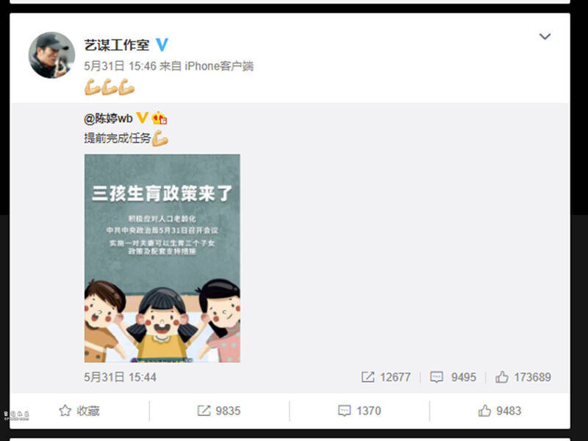
Task: Click the 艺谋工作室 profile avatar
Action: pyautogui.click(x=51, y=55)
